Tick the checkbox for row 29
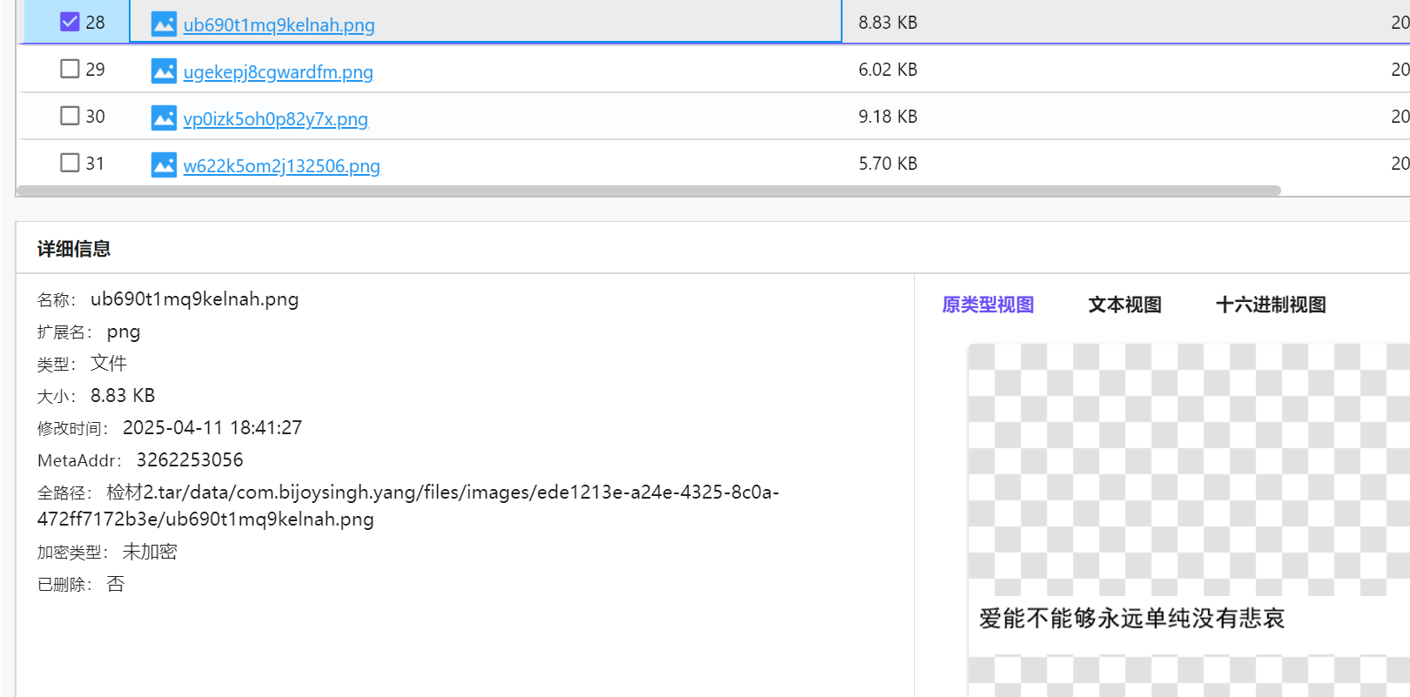 tap(70, 69)
